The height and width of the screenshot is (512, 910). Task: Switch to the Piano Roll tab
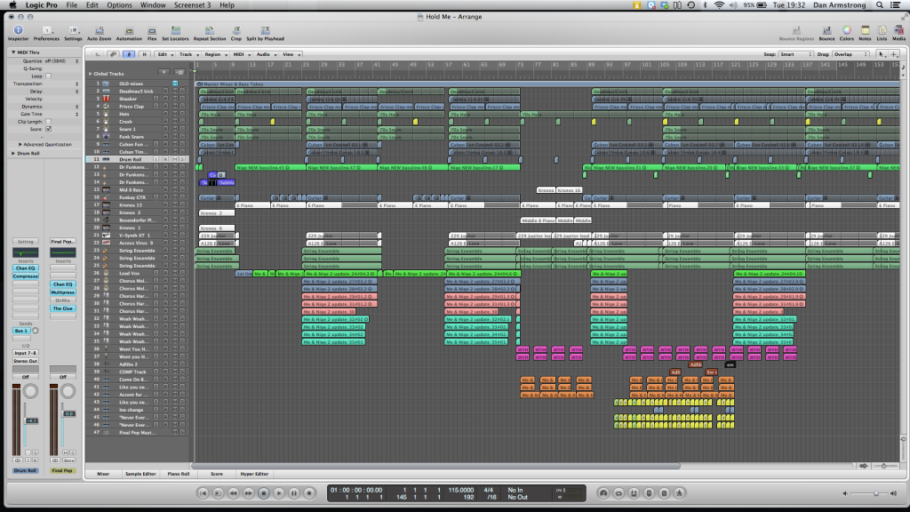[x=178, y=474]
